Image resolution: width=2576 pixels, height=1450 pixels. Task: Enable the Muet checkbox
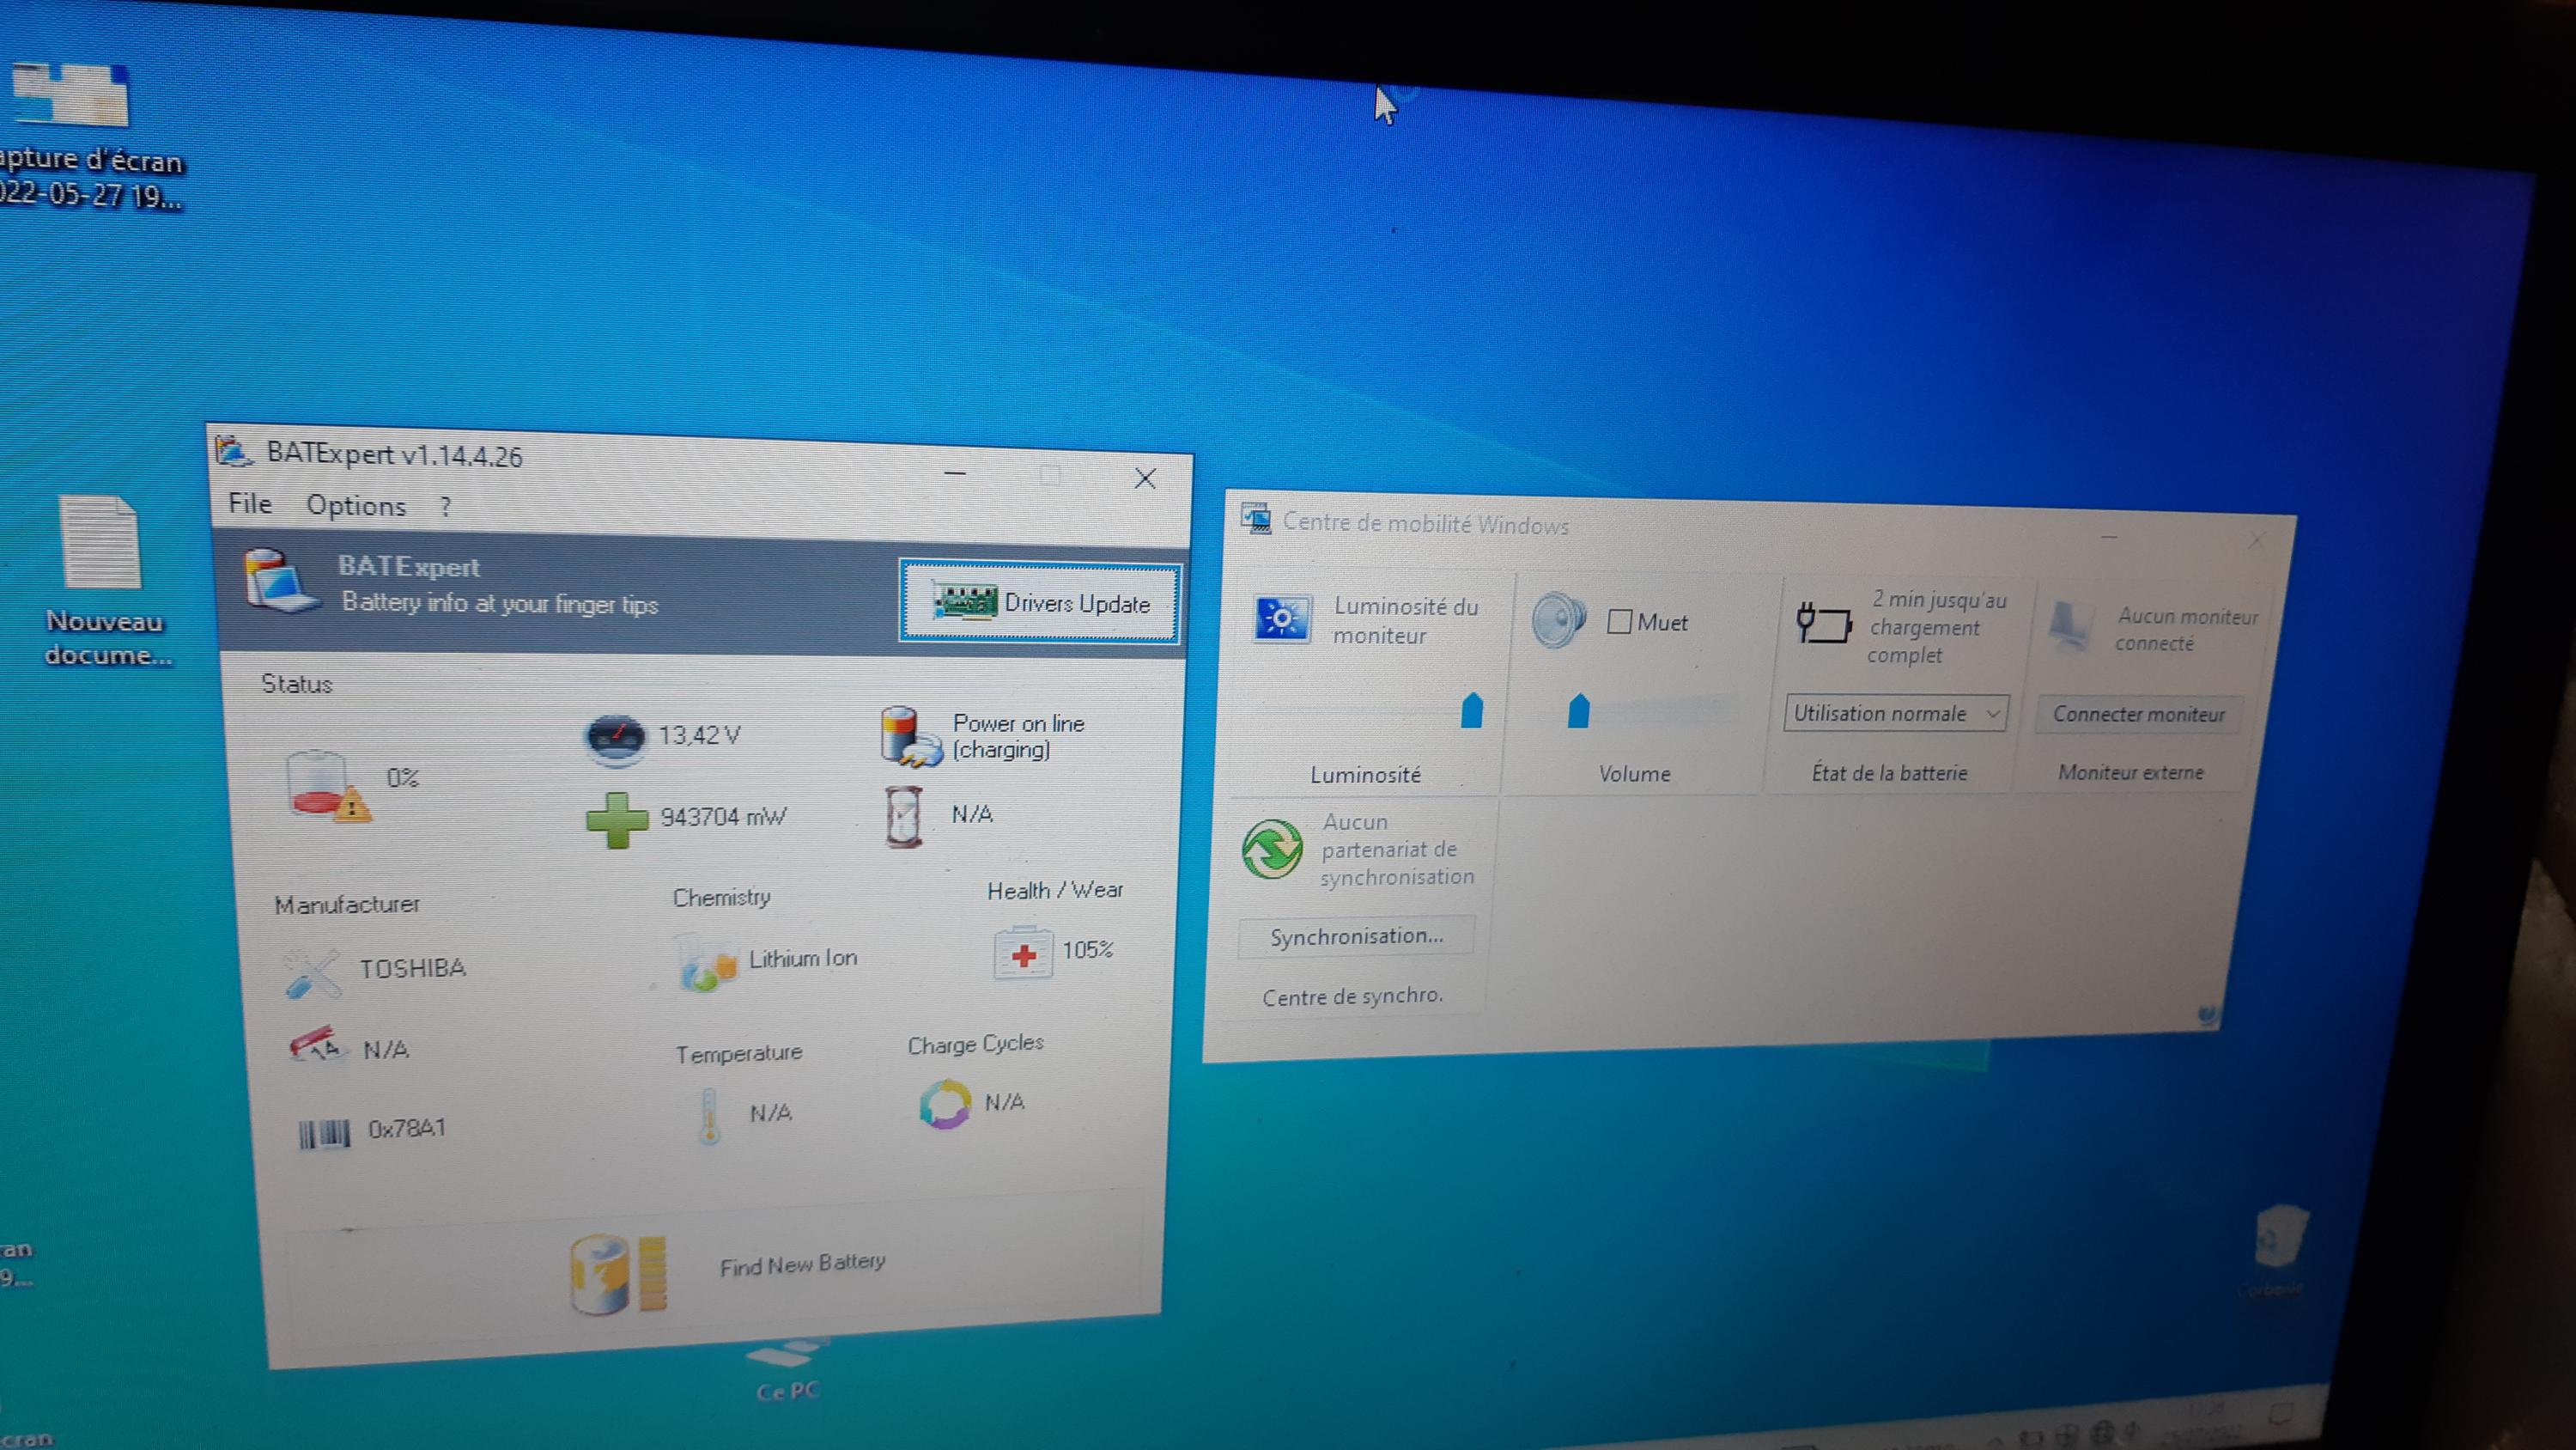coord(1619,623)
